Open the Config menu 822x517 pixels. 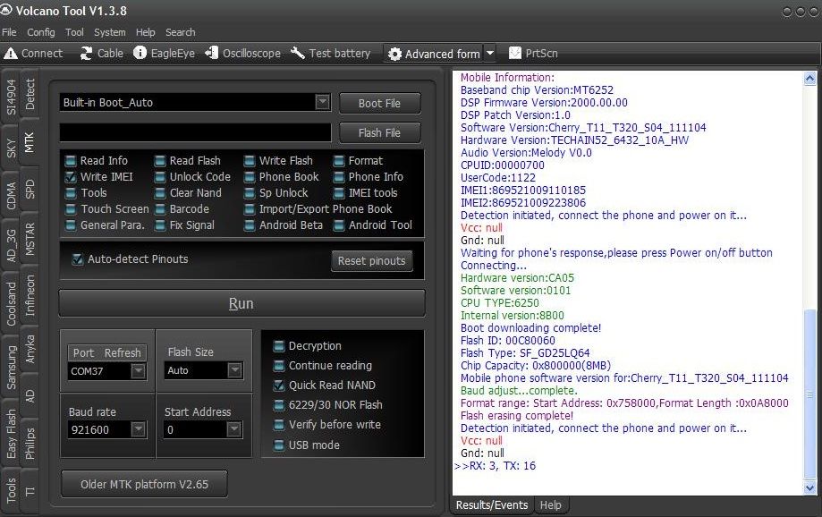point(40,32)
